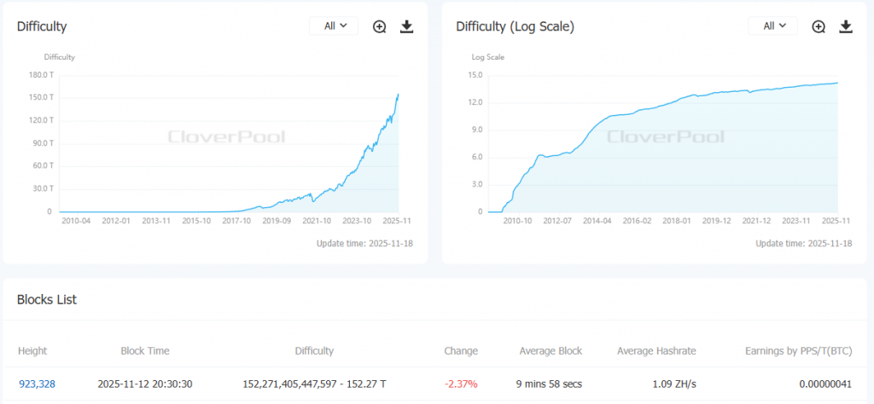Screen dimensions: 874x404
Task: Zoom into the Difficulty (Log Scale) chart
Action: [x=819, y=26]
